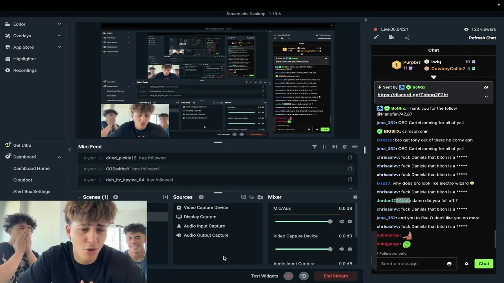Mute the Video Capture Device channel
Screen dimensions: 504x283
click(342, 249)
